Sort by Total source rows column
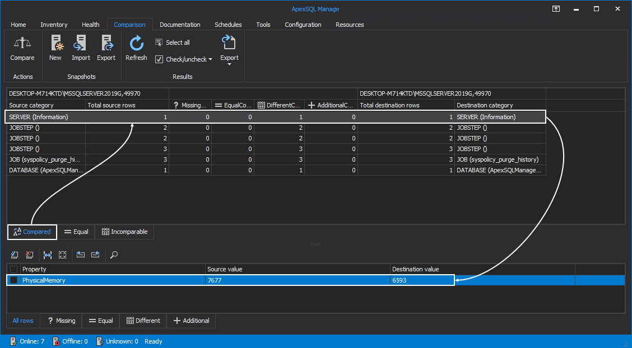The width and height of the screenshot is (632, 348). [x=127, y=105]
